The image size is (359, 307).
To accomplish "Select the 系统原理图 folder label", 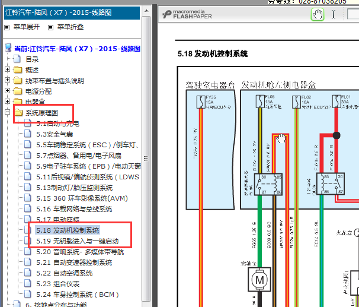I will coord(41,113).
